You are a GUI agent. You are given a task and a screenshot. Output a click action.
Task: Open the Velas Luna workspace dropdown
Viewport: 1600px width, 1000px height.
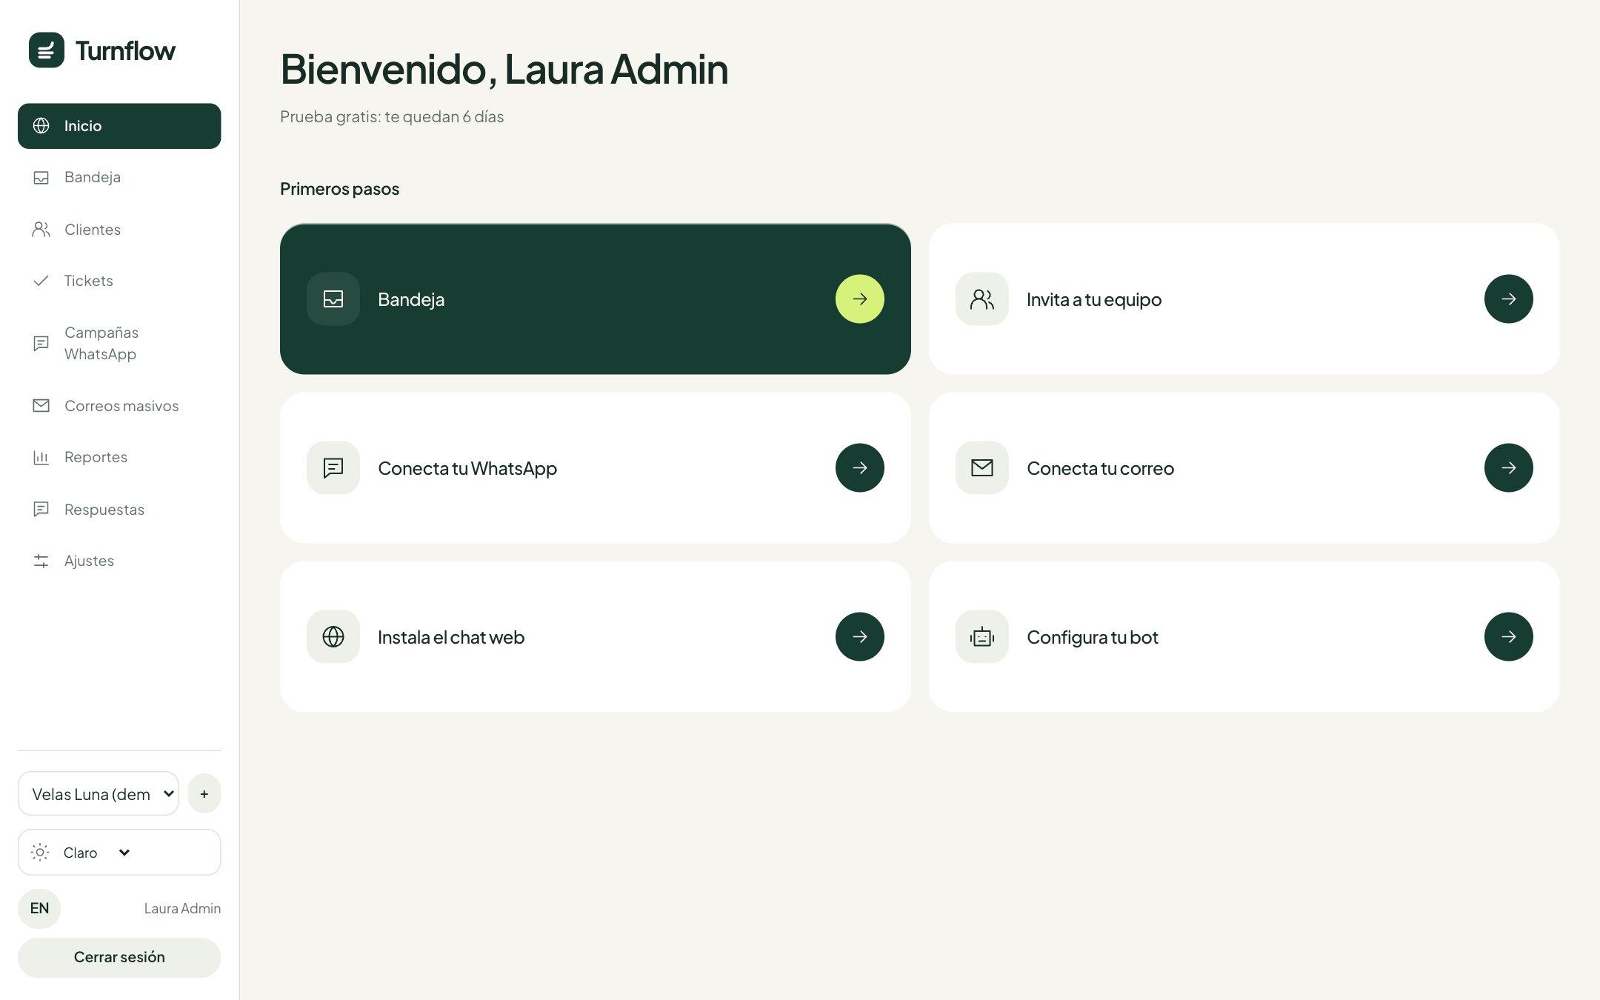click(99, 794)
